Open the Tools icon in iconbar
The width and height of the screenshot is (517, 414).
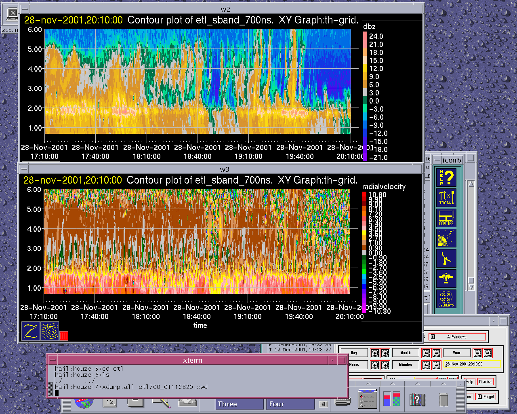click(446, 198)
